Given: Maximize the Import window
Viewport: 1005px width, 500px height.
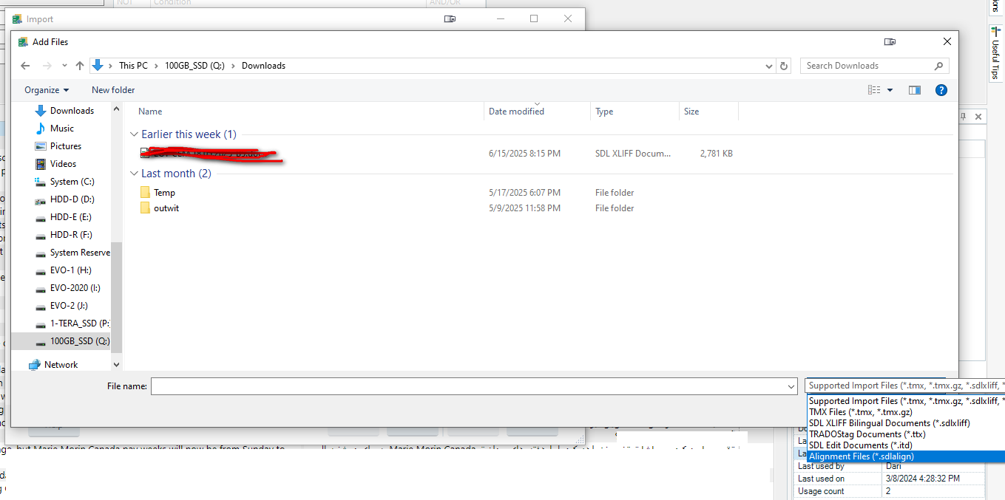Looking at the screenshot, I should (x=534, y=19).
